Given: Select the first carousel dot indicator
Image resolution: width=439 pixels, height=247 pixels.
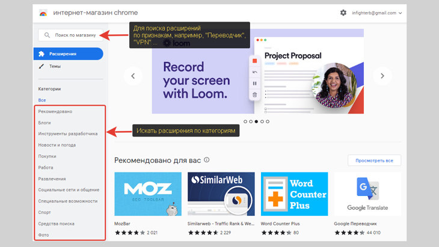Looking at the screenshot, I should [x=245, y=121].
